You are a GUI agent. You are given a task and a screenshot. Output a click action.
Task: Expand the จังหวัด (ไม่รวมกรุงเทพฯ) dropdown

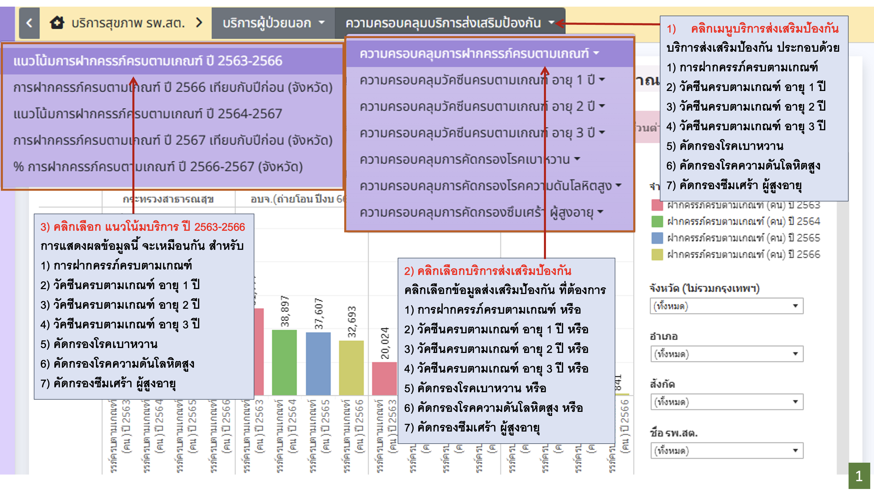click(726, 306)
